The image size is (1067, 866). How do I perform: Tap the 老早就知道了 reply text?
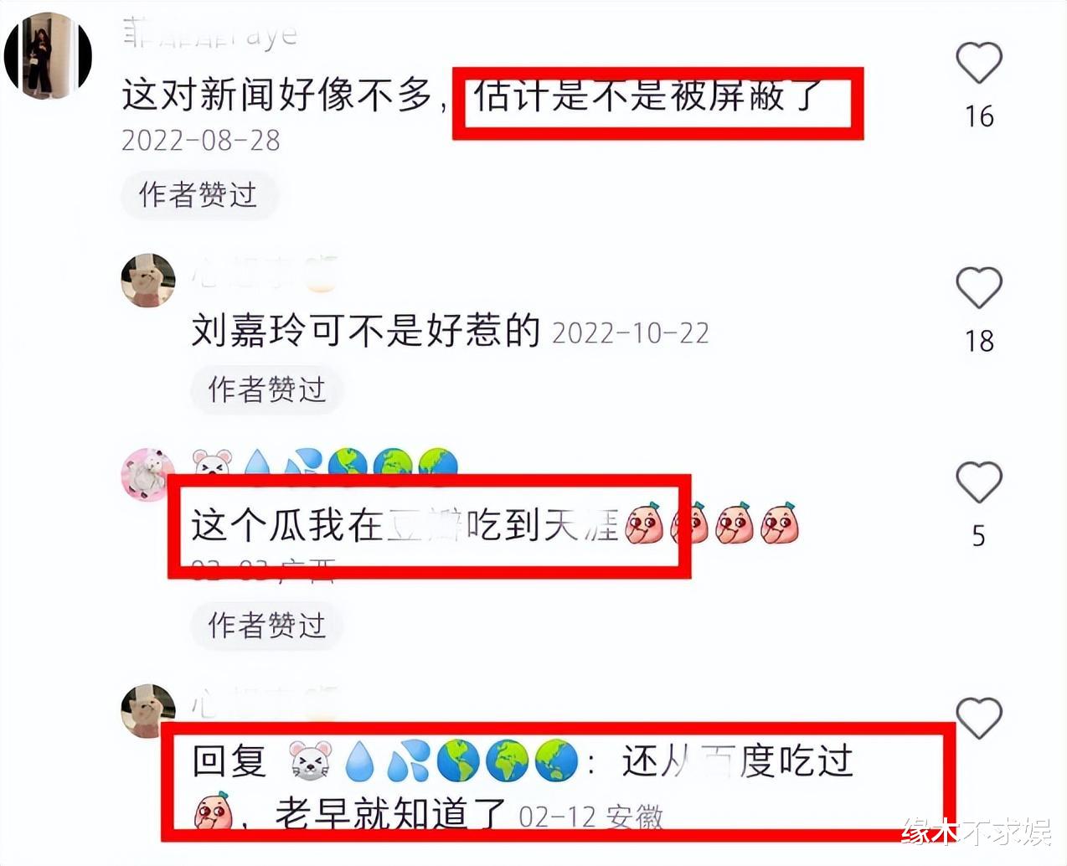[x=390, y=814]
